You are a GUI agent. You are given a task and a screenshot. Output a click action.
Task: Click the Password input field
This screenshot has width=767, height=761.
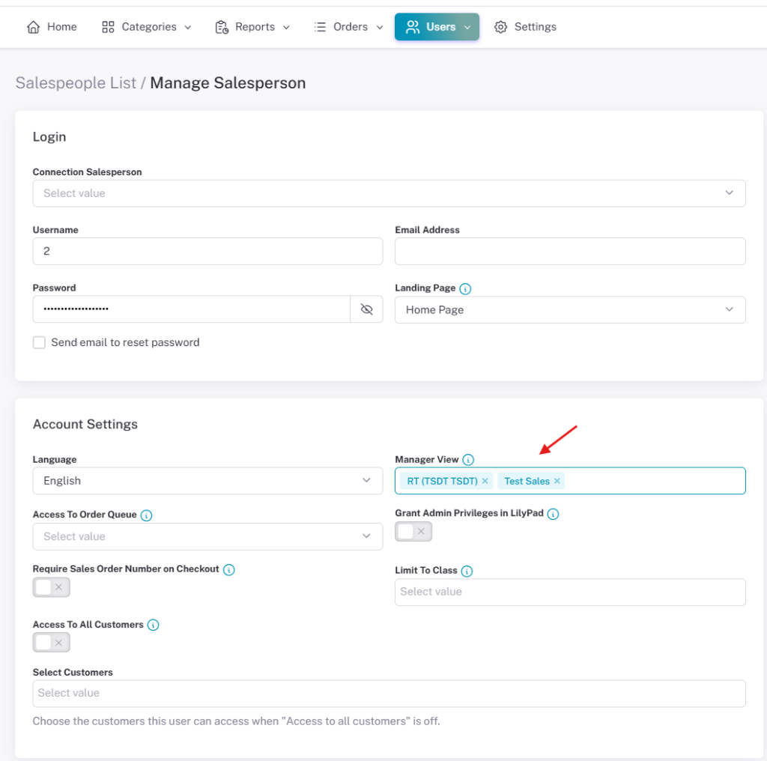pos(191,309)
